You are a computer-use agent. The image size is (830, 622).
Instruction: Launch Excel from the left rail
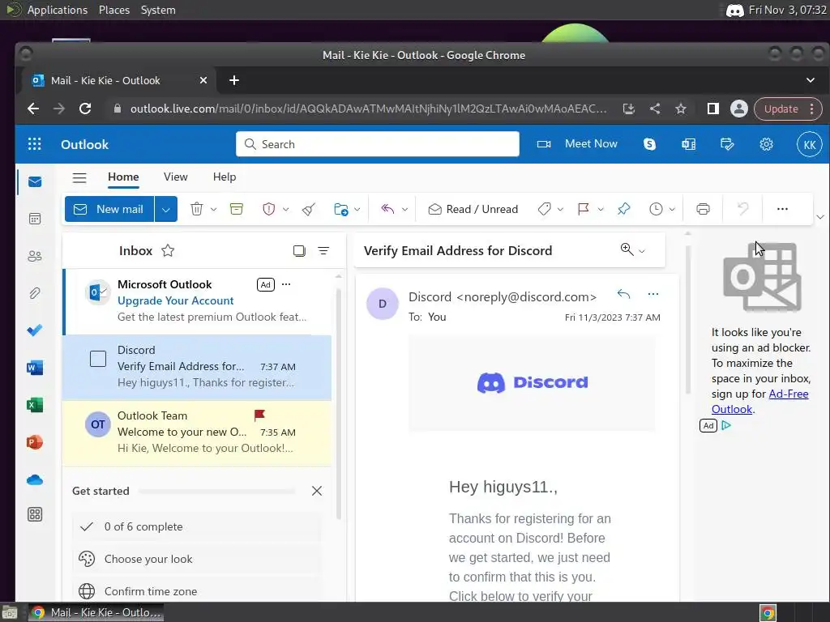click(x=35, y=405)
